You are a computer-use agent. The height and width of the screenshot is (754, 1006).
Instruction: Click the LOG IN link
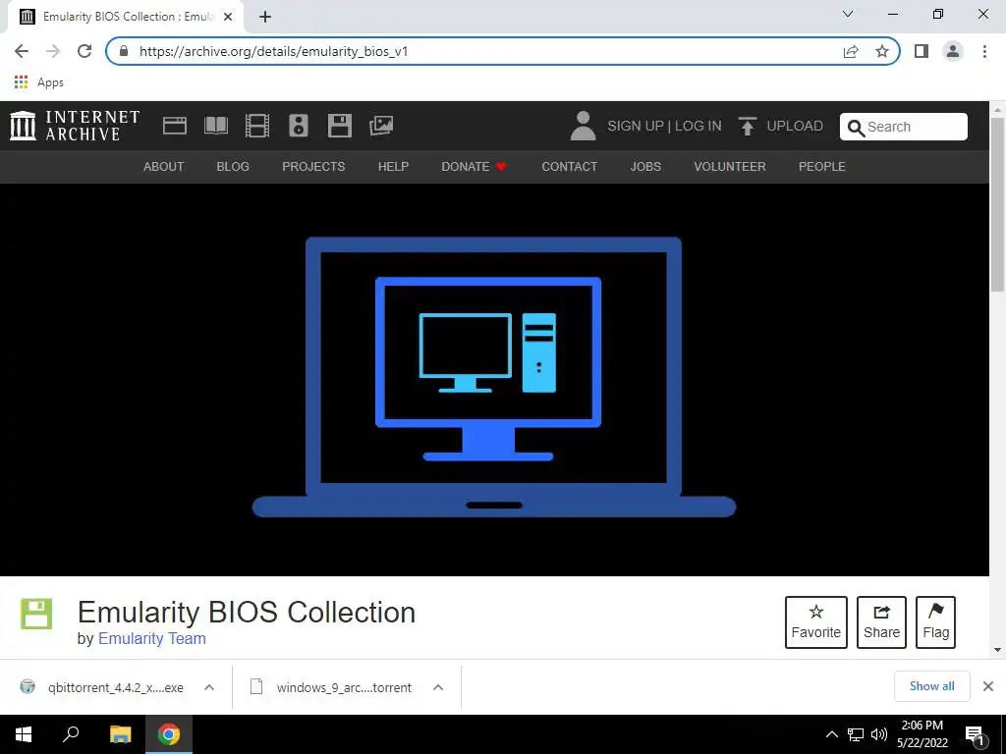pos(699,126)
